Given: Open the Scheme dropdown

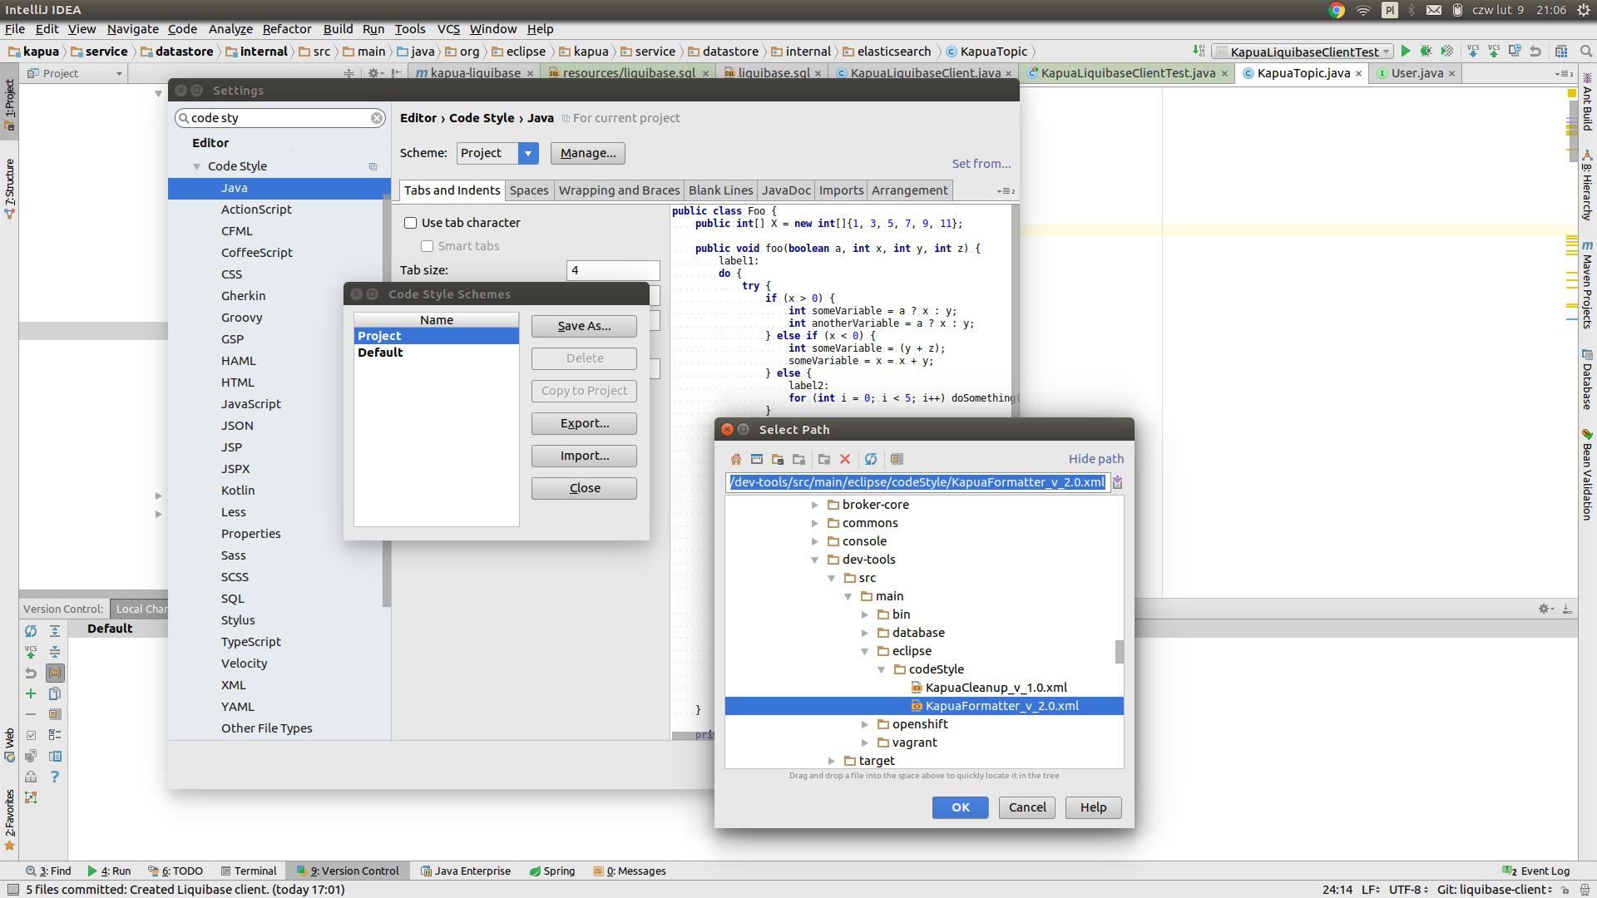Looking at the screenshot, I should coord(527,153).
